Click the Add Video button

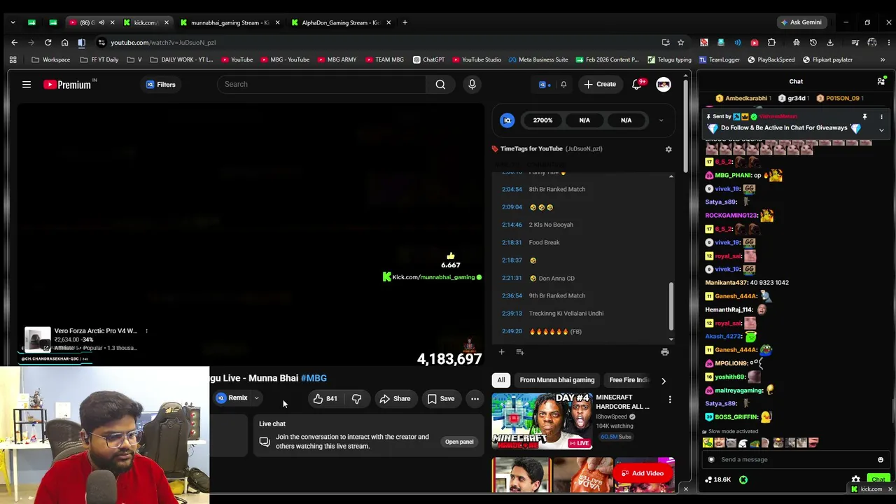coord(642,474)
